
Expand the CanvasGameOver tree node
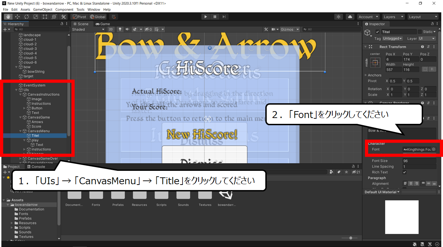coord(20,158)
